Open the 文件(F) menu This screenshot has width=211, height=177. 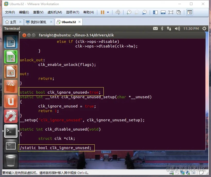pyautogui.click(x=10, y=12)
